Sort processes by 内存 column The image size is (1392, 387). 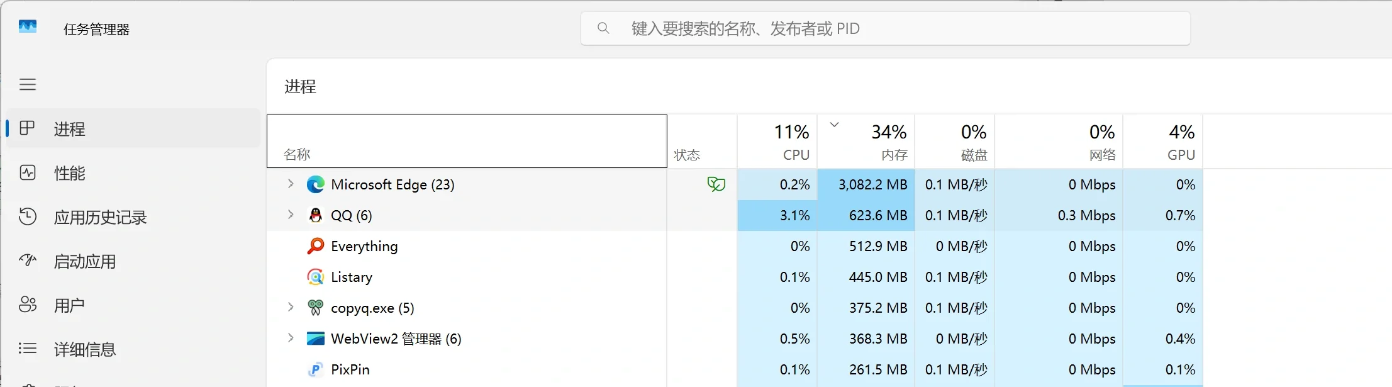pos(866,141)
